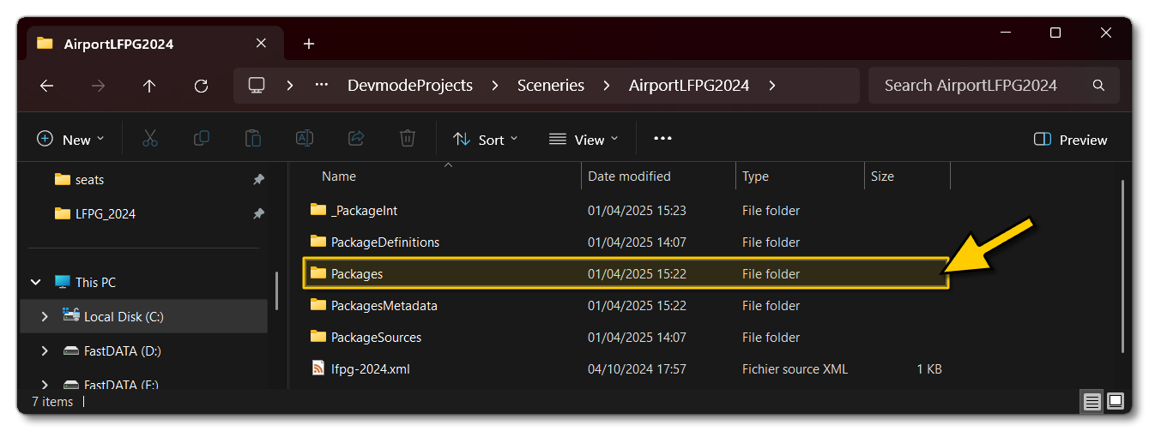The width and height of the screenshot is (1149, 431).
Task: Expand the FastDATA (D:) node
Action: click(x=44, y=350)
